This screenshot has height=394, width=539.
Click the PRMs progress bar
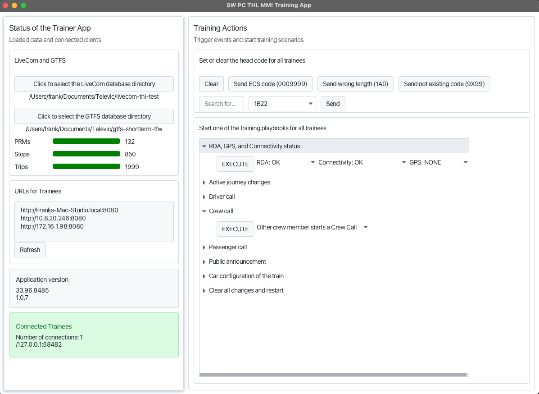pyautogui.click(x=86, y=142)
